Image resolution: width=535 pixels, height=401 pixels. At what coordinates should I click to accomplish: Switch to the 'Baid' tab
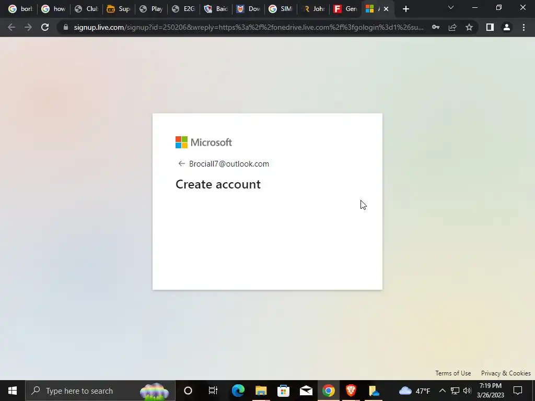216,9
